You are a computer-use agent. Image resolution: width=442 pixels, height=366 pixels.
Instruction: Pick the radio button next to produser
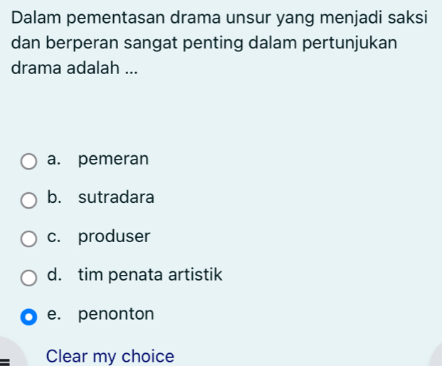28,239
